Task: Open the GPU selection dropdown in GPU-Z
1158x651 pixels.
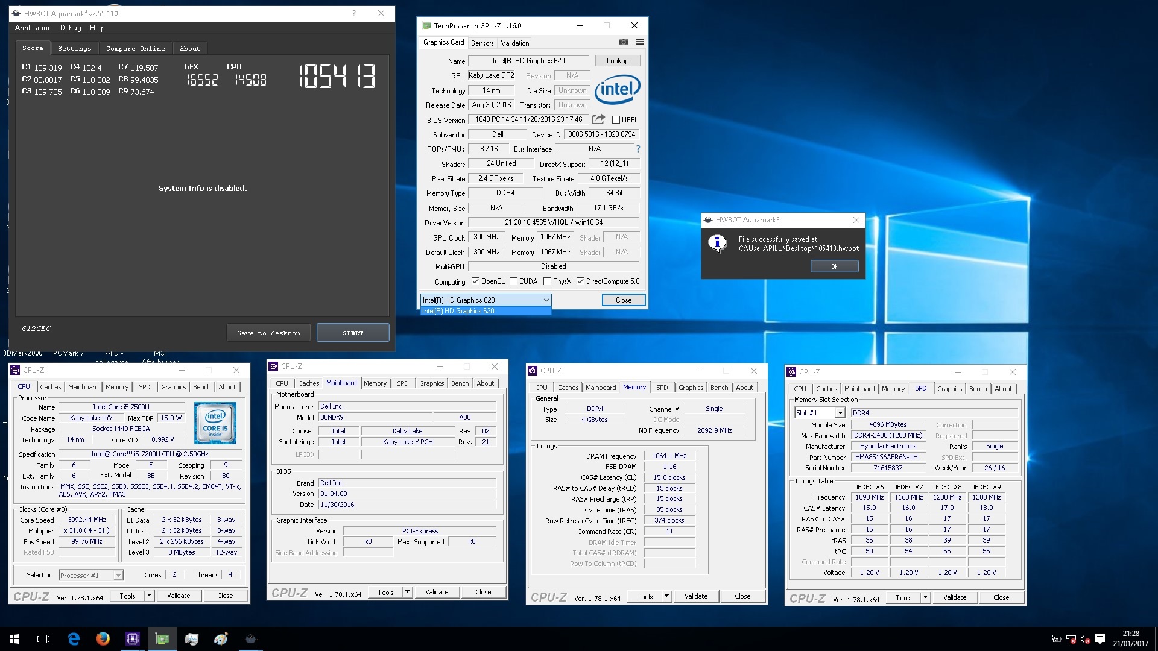Action: 486,300
